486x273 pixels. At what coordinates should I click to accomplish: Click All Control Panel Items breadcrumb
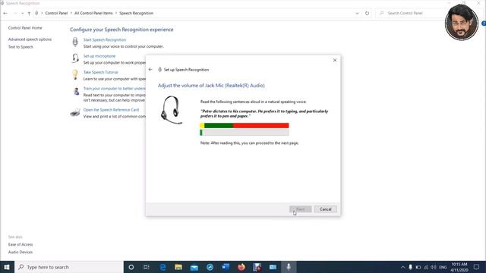(x=93, y=14)
